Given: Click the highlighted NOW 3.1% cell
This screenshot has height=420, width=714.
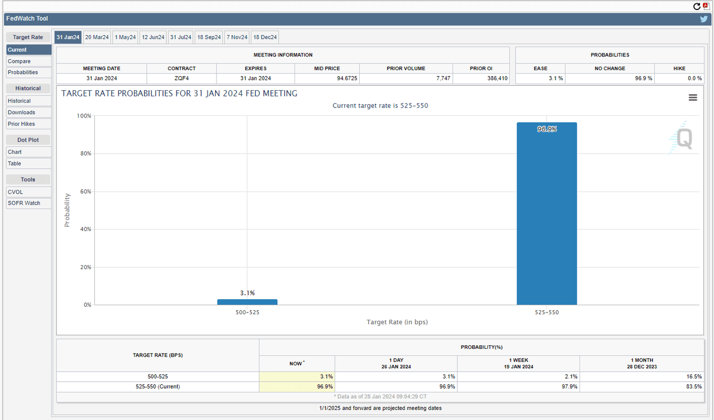Looking at the screenshot, I should tap(297, 377).
